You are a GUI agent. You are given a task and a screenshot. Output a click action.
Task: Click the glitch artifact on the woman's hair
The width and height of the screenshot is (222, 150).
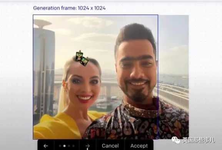pos(82,58)
